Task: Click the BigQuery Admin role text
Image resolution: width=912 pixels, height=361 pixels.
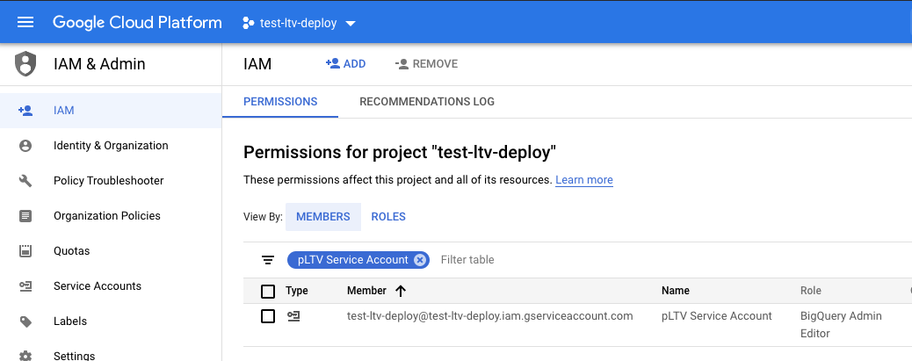Action: [x=841, y=315]
